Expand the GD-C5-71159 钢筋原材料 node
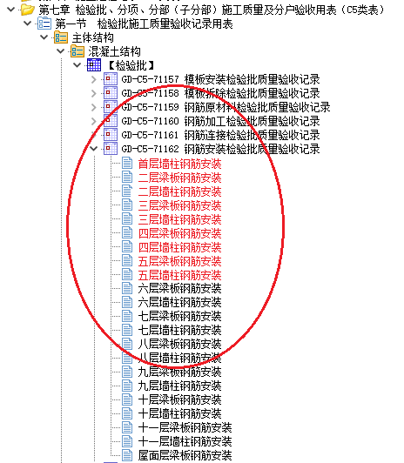Image resolution: width=404 pixels, height=463 pixels. (x=94, y=107)
